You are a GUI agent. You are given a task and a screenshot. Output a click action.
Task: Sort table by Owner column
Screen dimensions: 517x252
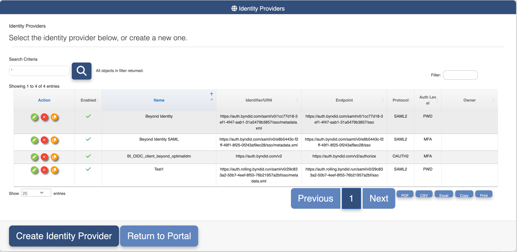click(x=469, y=100)
